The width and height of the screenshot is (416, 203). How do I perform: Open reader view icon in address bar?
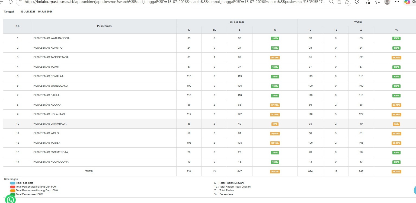tap(339, 2)
